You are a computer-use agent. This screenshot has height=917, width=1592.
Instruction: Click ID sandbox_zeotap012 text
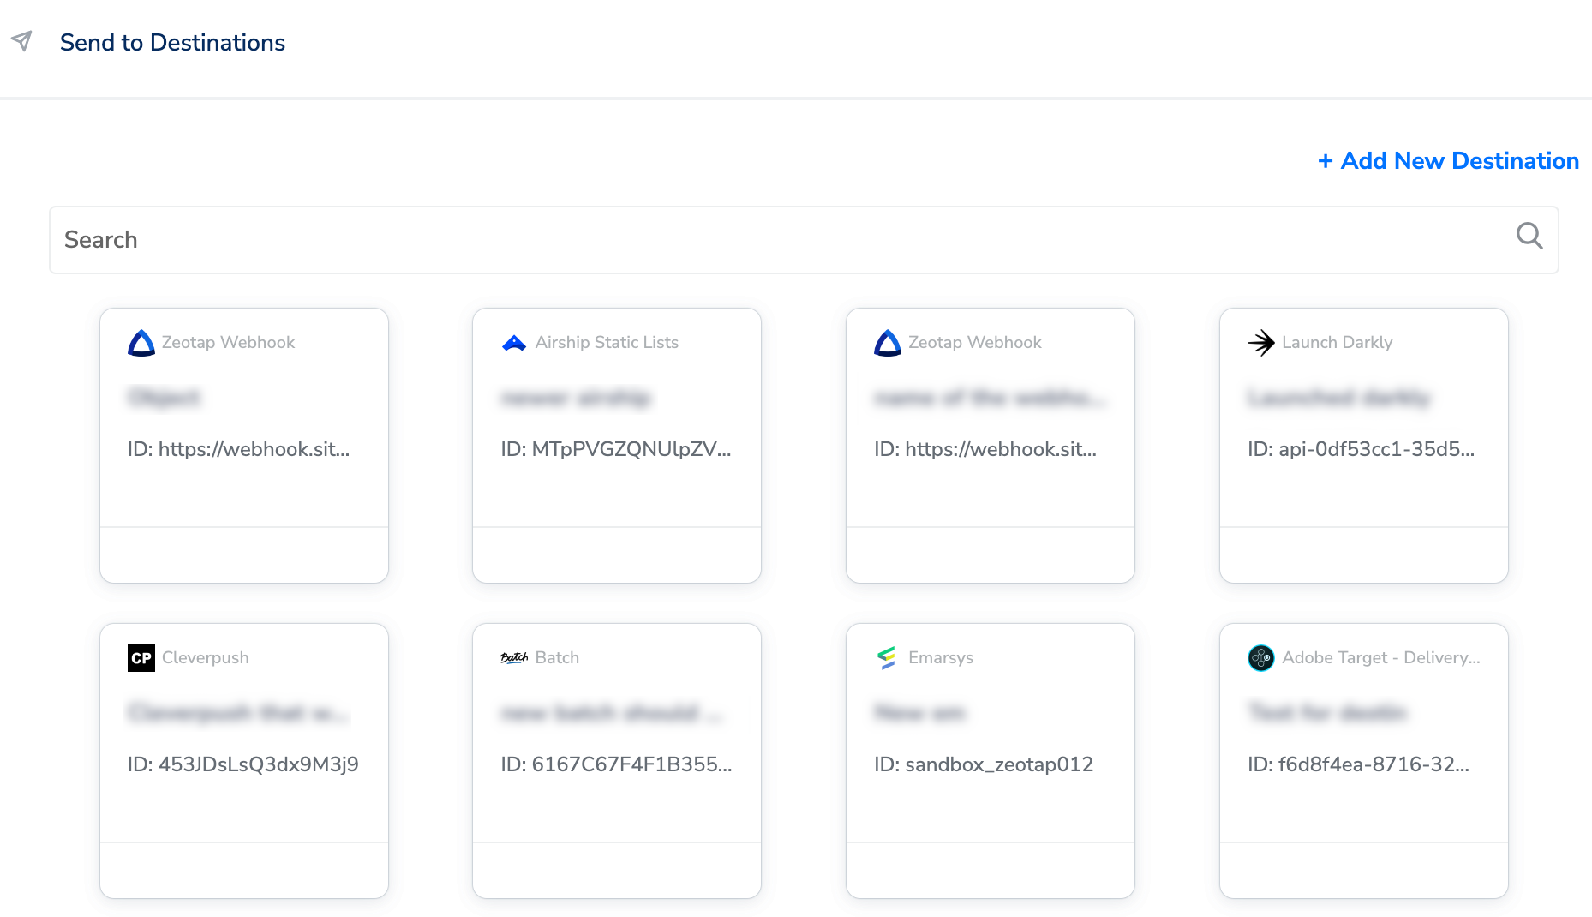(x=984, y=764)
